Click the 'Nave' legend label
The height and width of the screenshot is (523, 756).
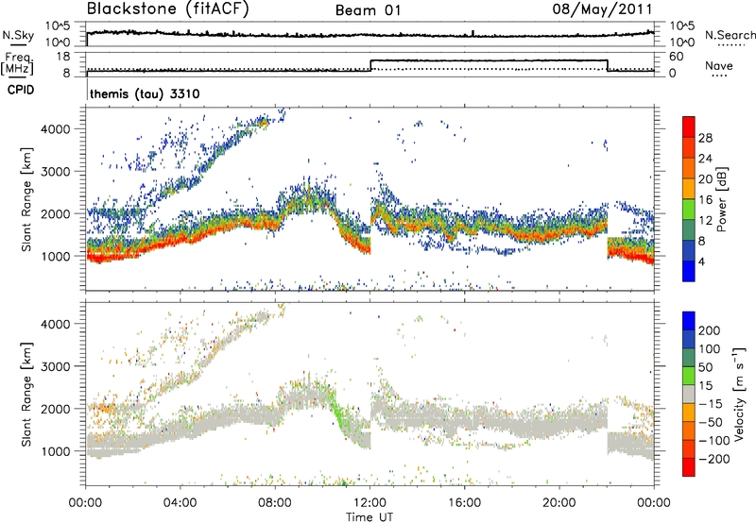coord(719,66)
